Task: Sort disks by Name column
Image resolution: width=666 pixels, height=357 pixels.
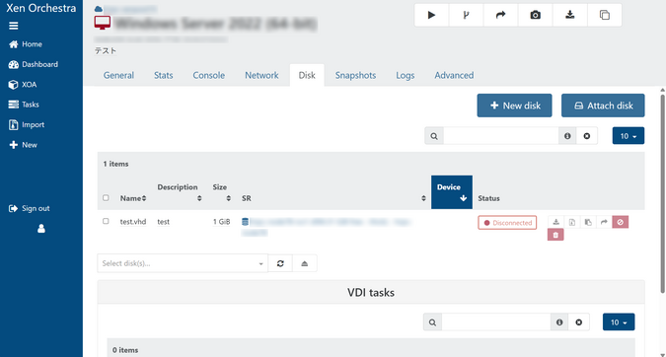Action: (x=133, y=198)
